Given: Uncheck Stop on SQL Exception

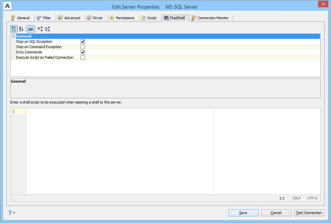Looking at the screenshot, I should 83,42.
